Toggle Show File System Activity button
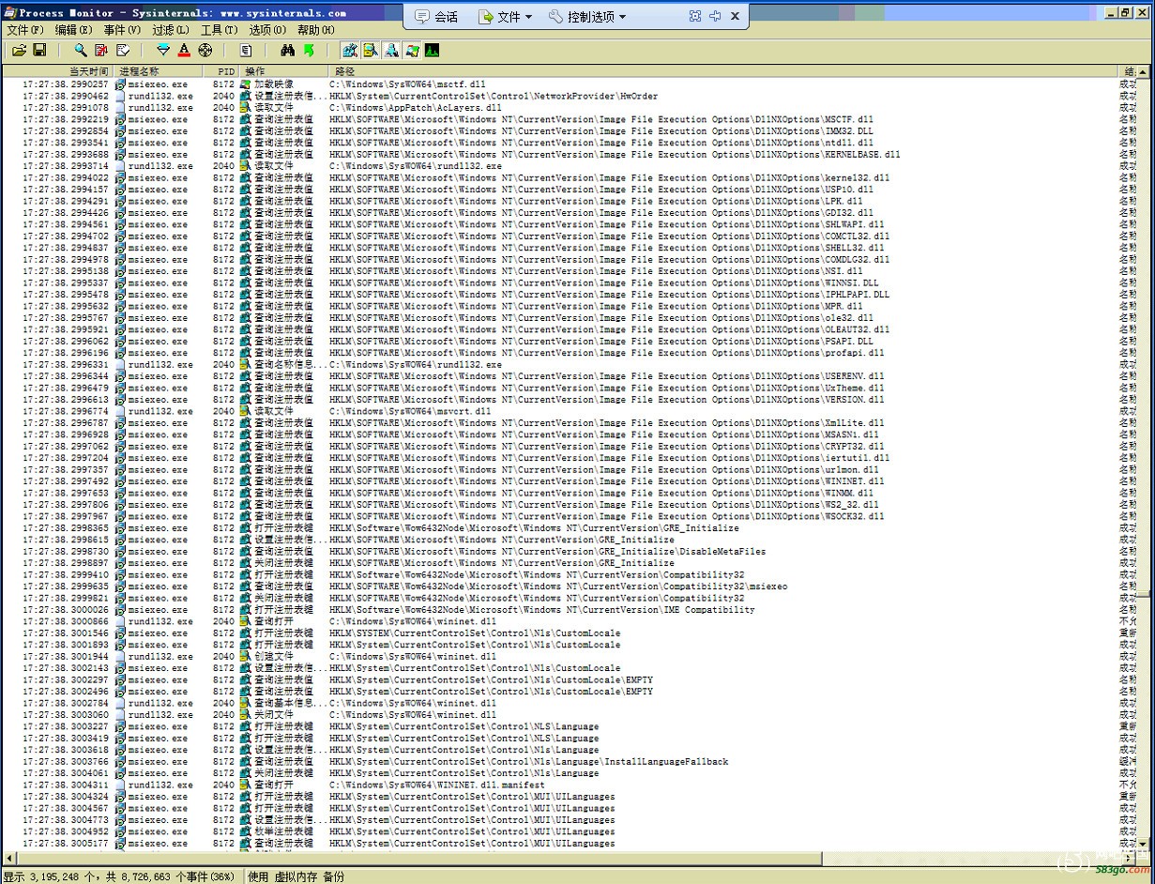 [x=370, y=50]
